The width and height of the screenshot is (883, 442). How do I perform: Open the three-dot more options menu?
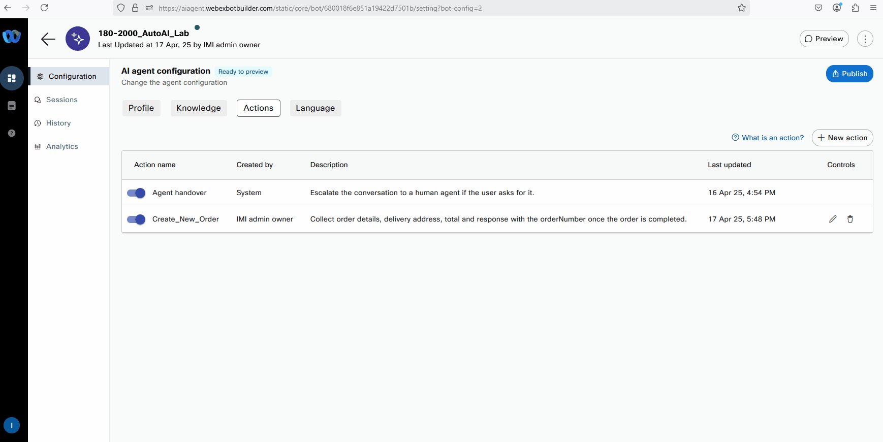pyautogui.click(x=865, y=39)
